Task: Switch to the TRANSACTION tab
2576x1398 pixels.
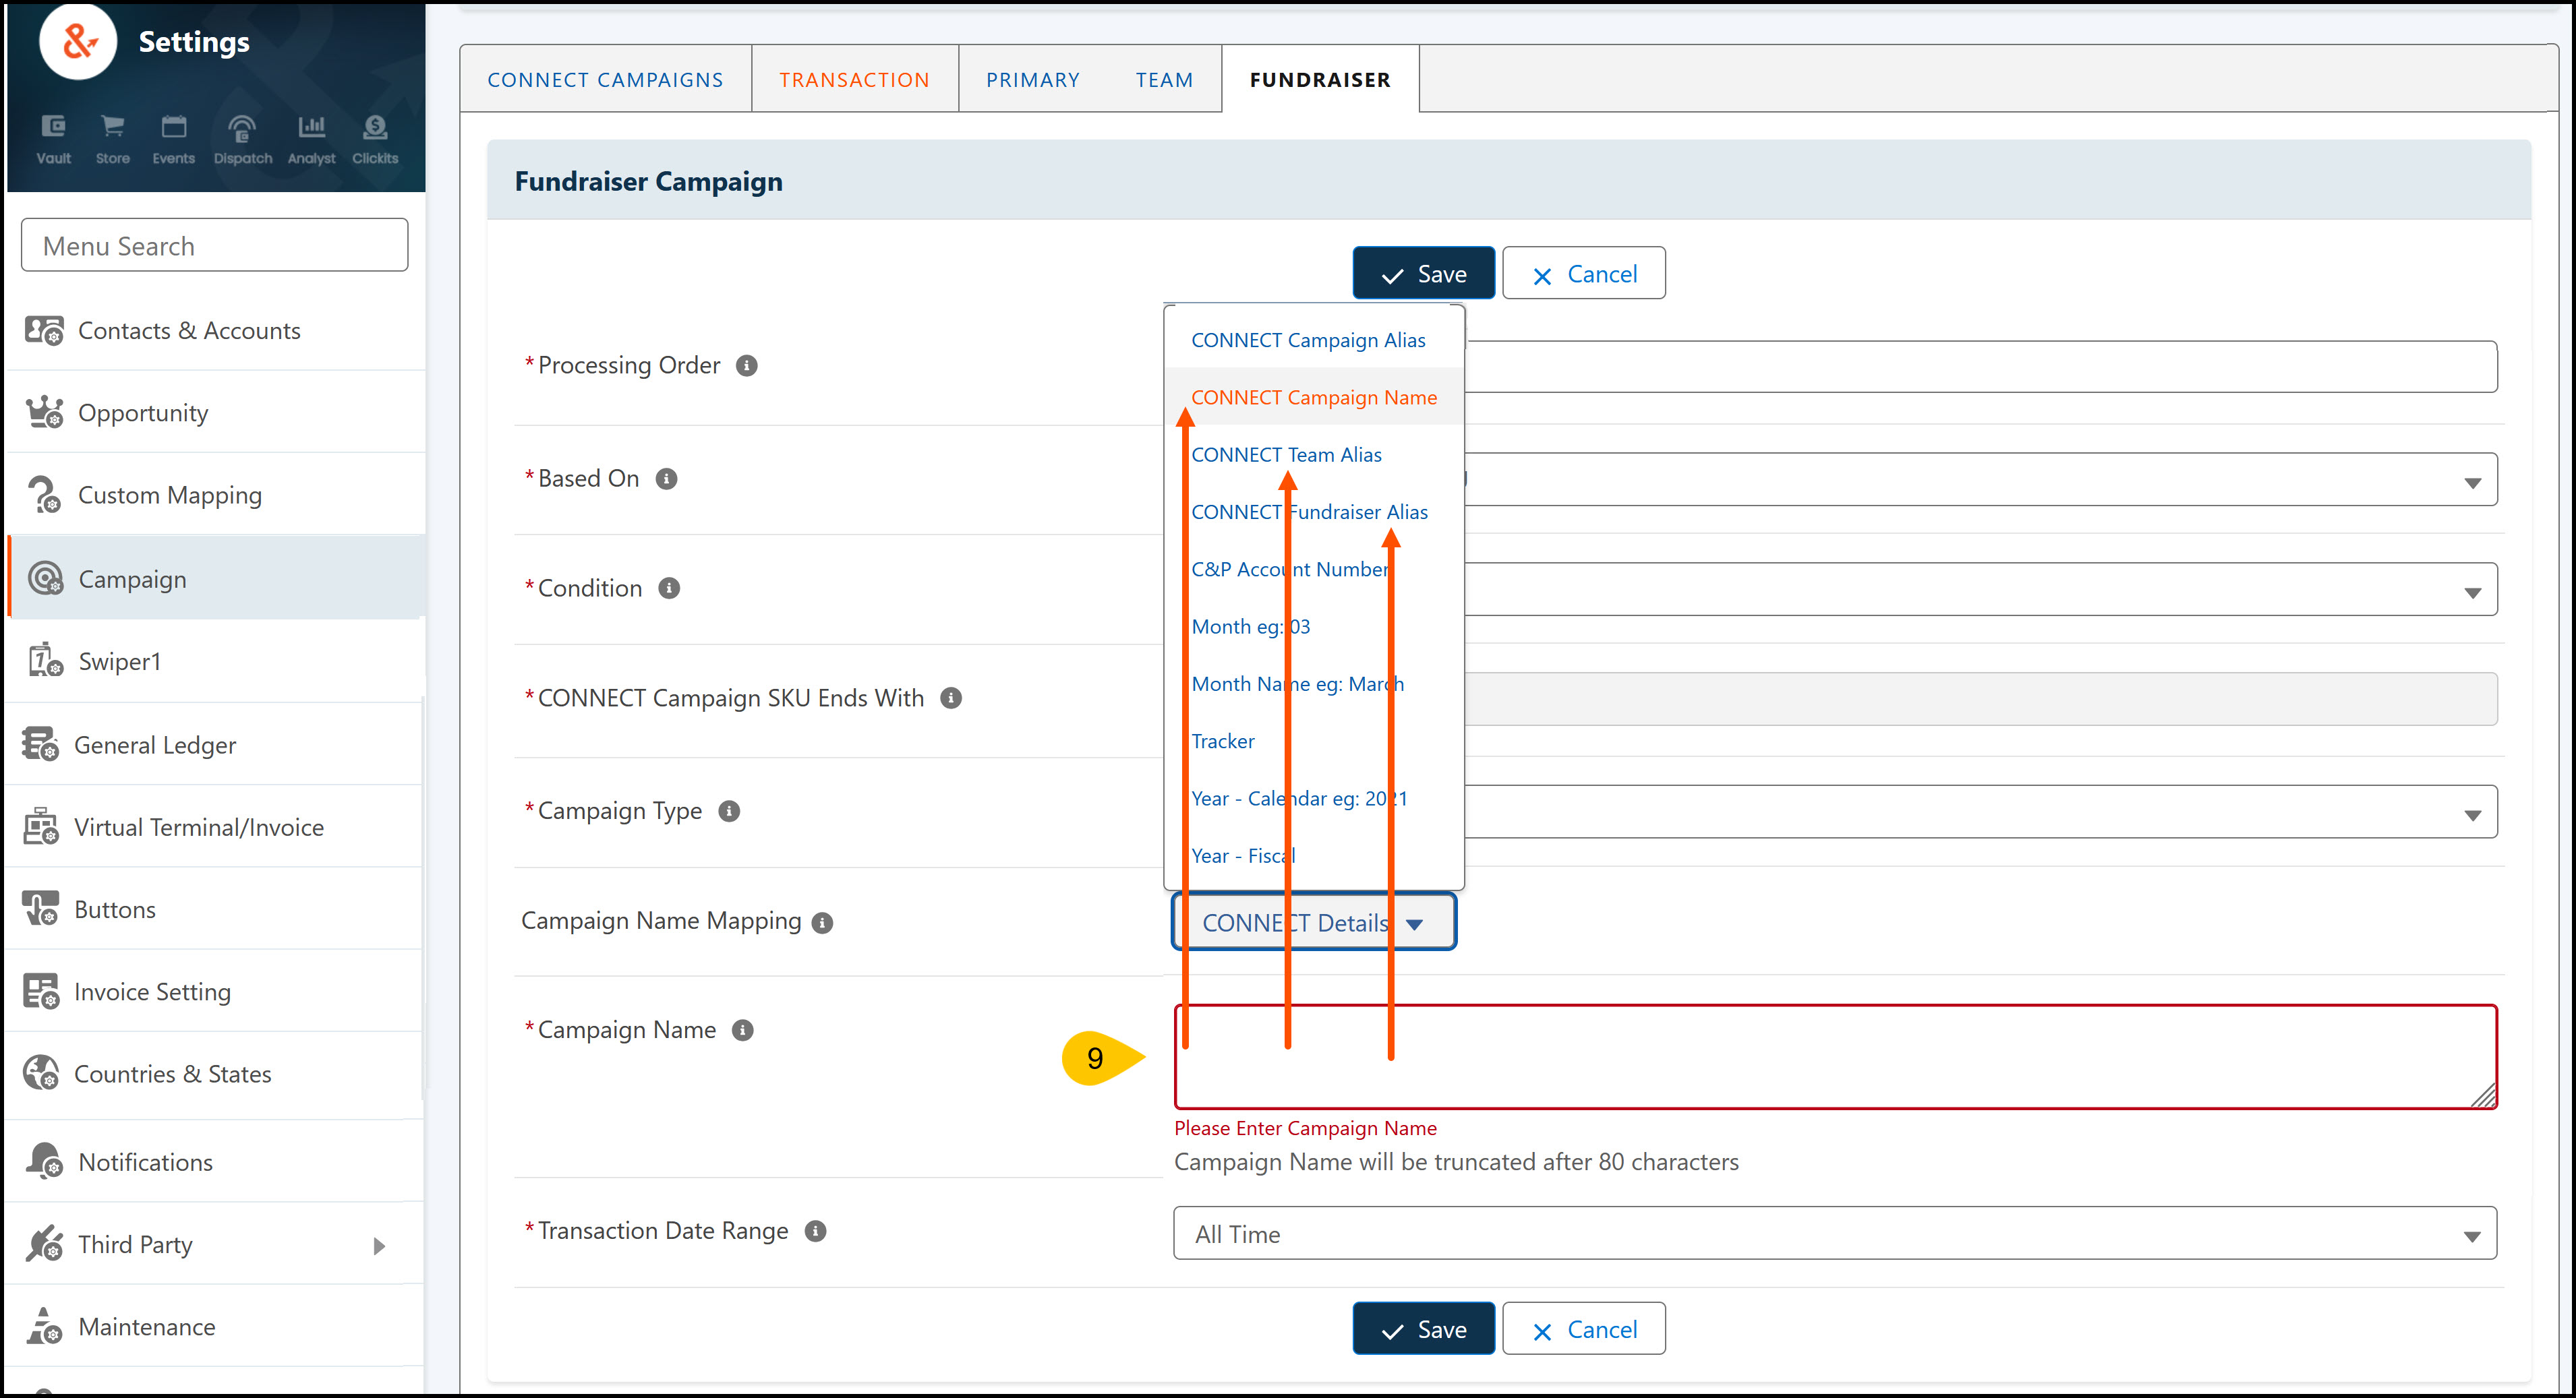Action: [854, 80]
